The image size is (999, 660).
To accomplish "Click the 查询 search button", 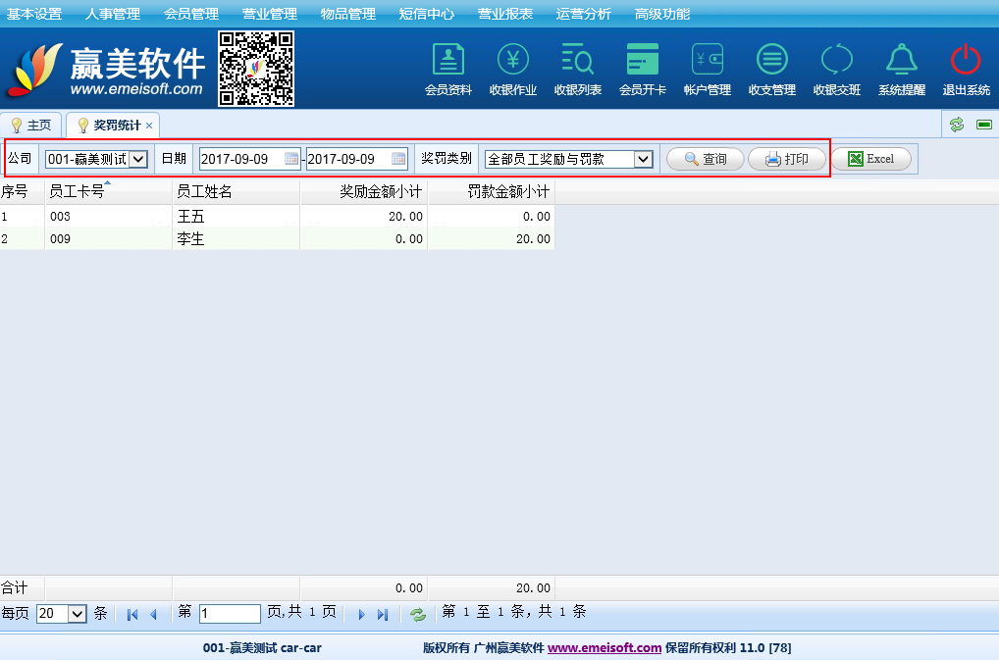I will tap(705, 159).
